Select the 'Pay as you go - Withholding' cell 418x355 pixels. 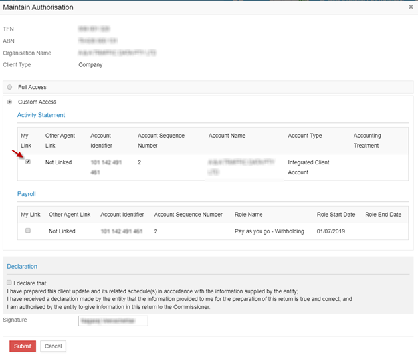tap(269, 231)
